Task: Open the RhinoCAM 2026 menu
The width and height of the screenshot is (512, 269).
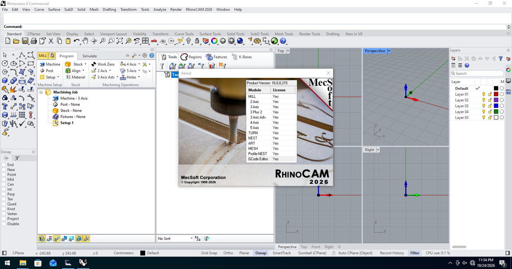Action: point(199,10)
